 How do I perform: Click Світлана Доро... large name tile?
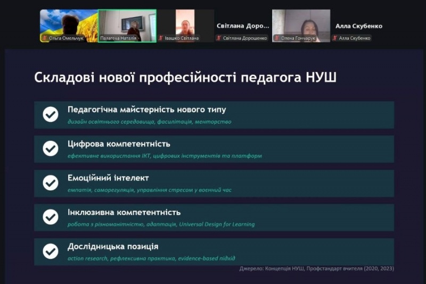243,26
